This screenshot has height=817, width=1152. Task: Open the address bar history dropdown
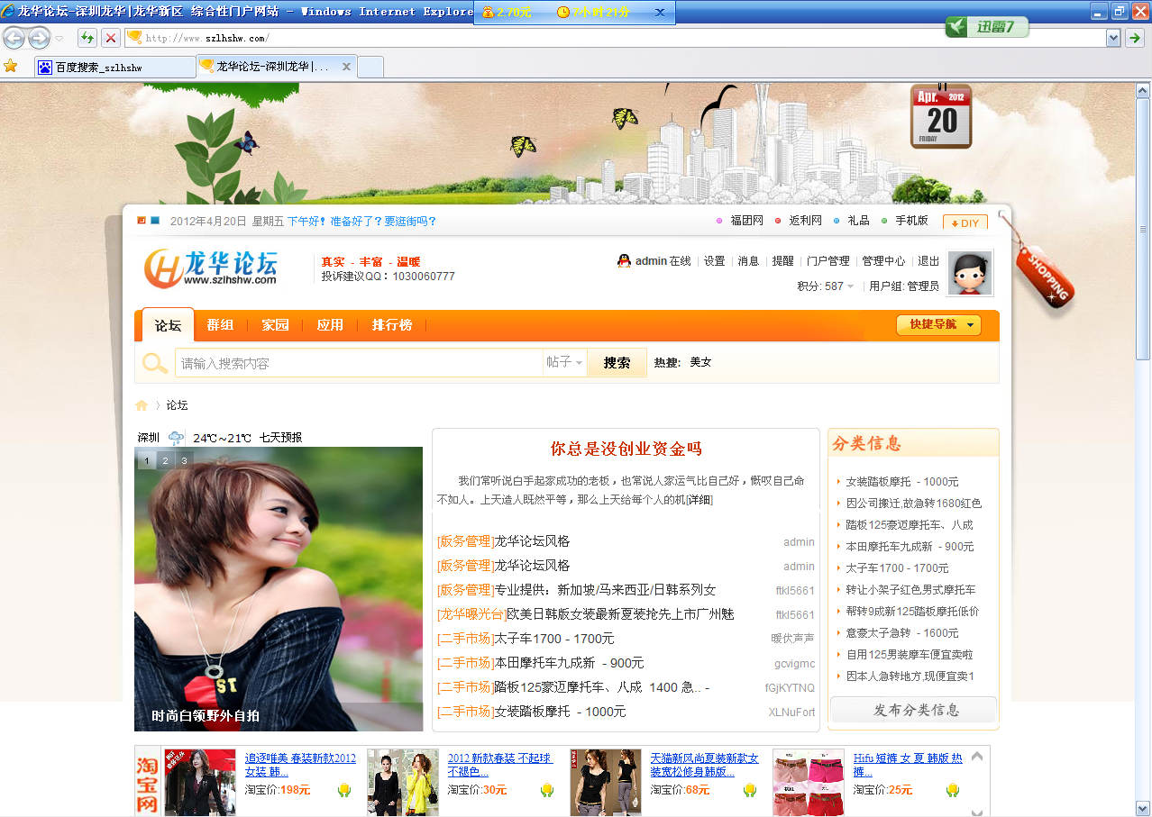[x=1113, y=38]
